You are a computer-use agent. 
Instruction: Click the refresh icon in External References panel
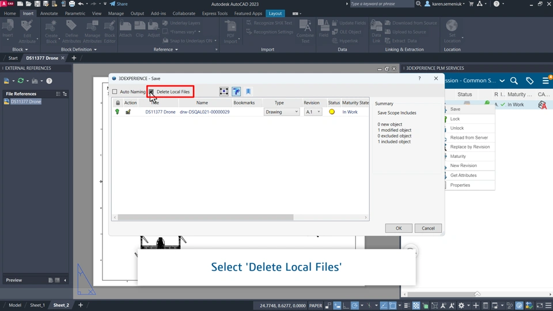point(21,81)
